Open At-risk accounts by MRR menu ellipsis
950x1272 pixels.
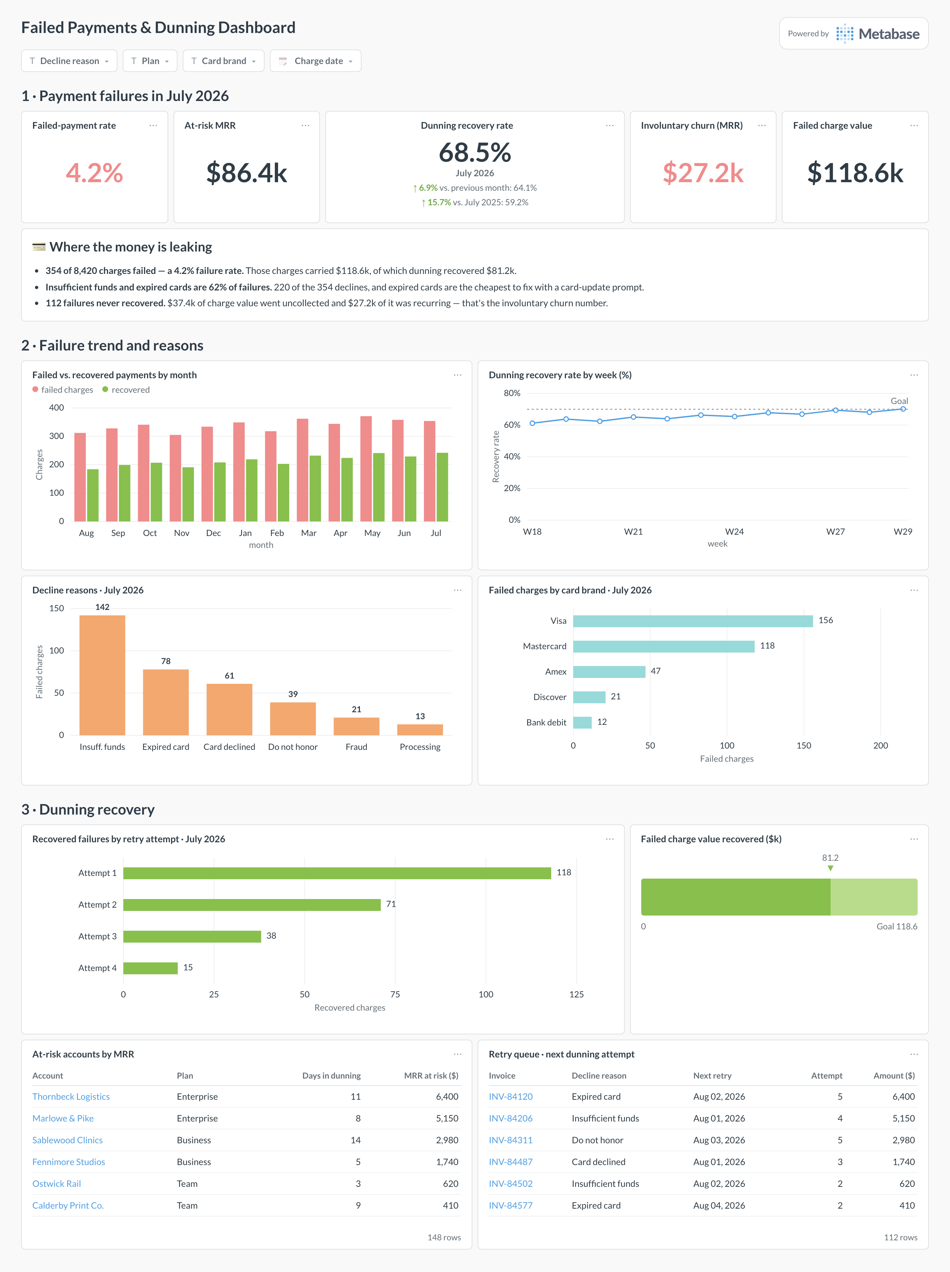pos(458,1054)
